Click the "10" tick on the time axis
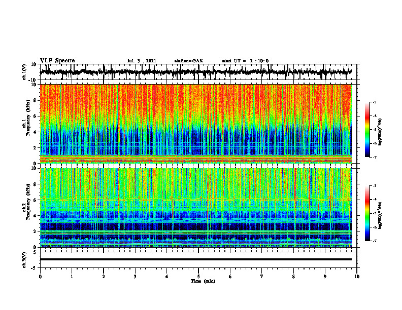This screenshot has height=310, width=402. click(x=357, y=277)
